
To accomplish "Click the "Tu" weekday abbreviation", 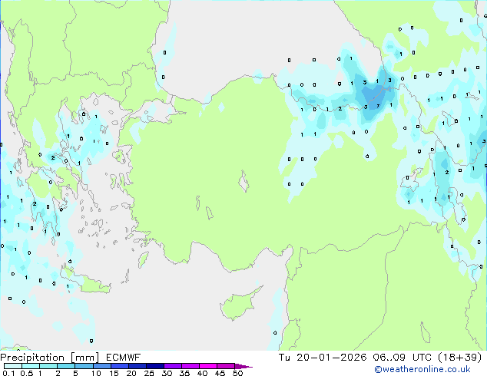I will pos(284,358).
